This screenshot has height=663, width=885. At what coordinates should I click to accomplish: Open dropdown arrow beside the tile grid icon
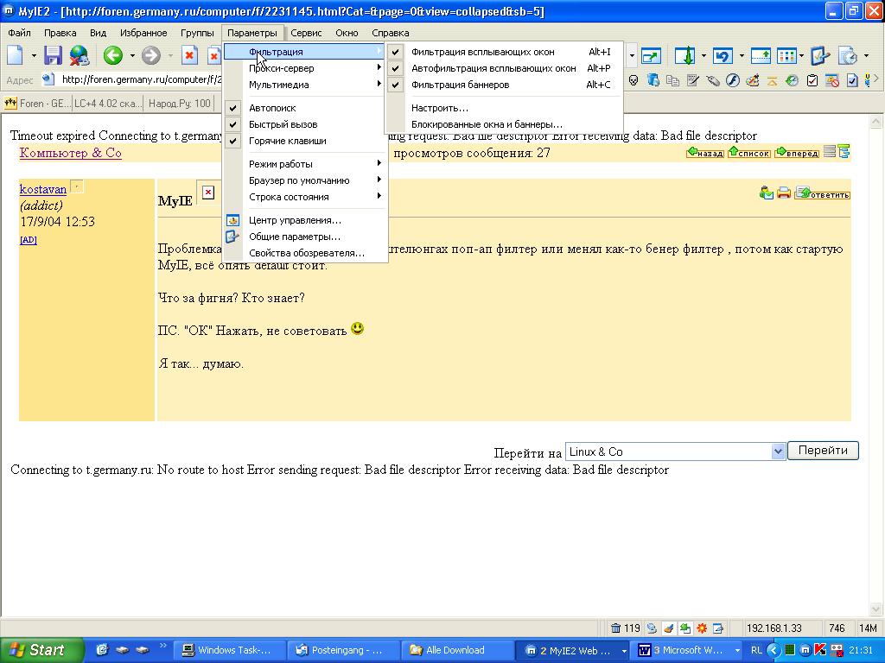click(x=801, y=56)
